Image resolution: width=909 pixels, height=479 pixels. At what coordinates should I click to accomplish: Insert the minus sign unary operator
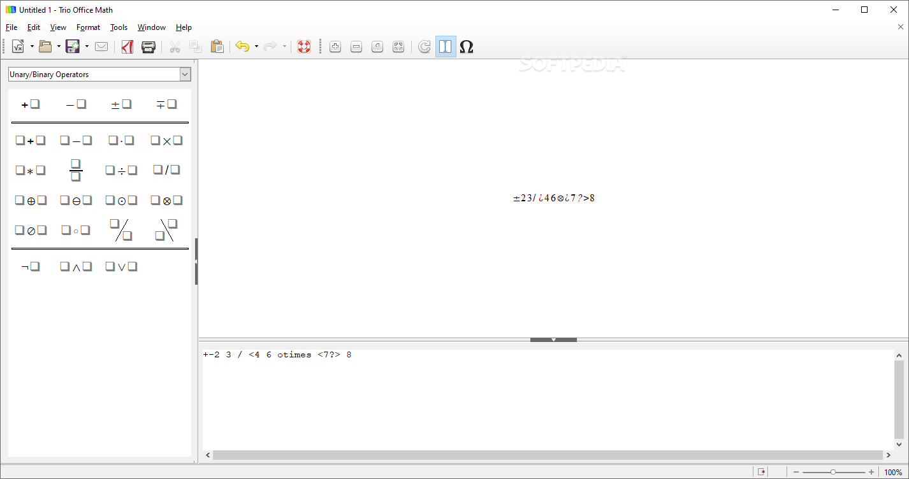pos(76,104)
